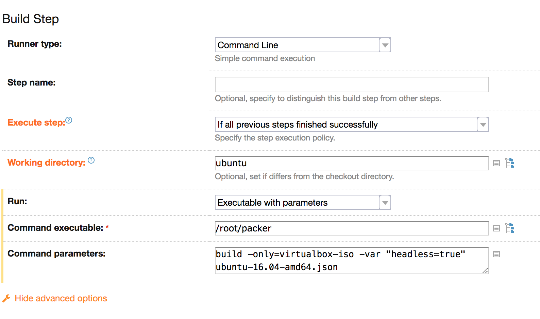This screenshot has height=319, width=540.
Task: Open directory tree picker for Working directory
Action: pyautogui.click(x=510, y=163)
